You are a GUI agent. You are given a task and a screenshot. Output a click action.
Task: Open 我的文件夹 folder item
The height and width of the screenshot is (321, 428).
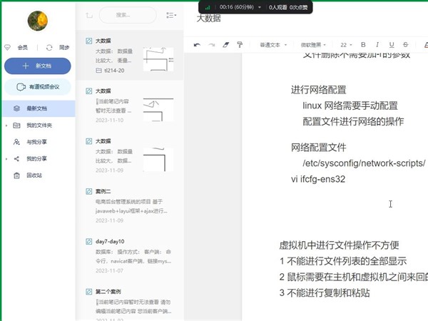tap(39, 126)
